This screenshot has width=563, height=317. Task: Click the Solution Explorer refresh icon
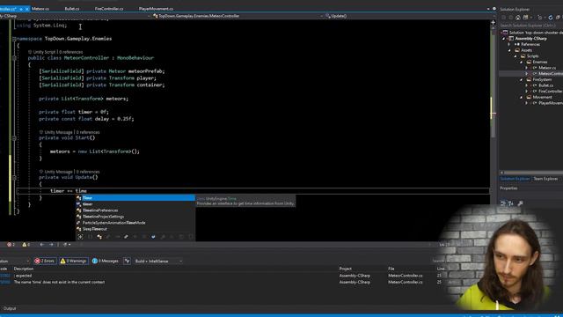click(x=551, y=18)
